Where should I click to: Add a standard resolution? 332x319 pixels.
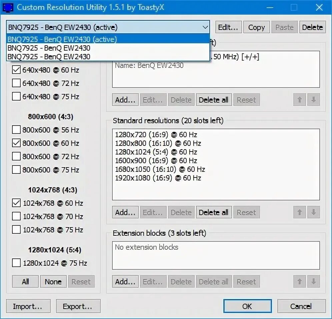point(125,212)
